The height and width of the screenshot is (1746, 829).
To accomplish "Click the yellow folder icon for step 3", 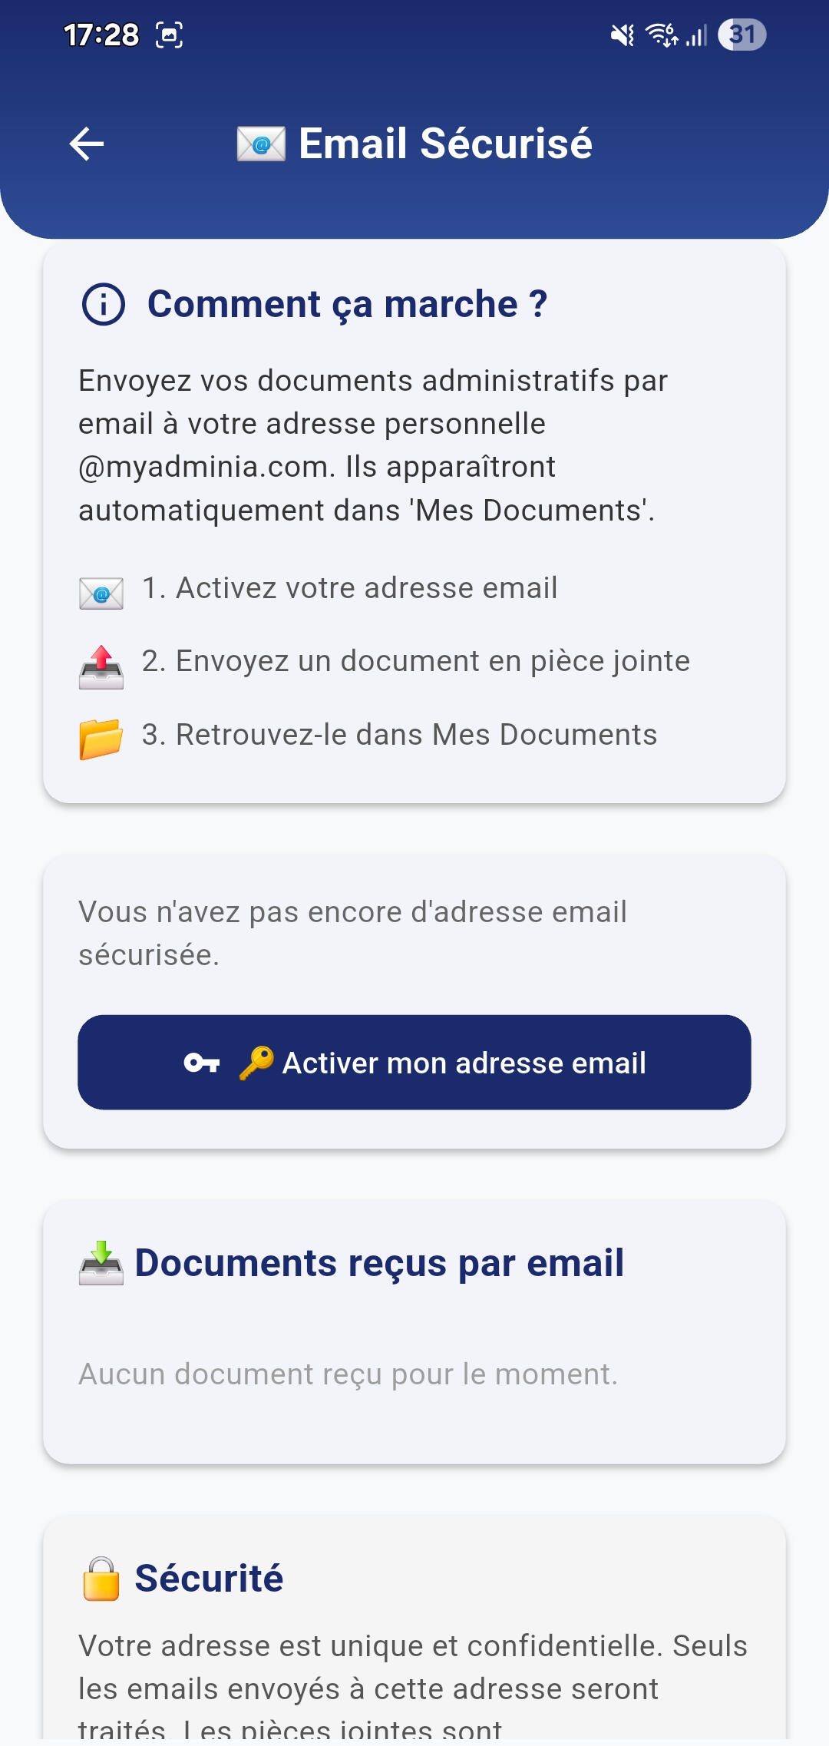I will click(101, 739).
